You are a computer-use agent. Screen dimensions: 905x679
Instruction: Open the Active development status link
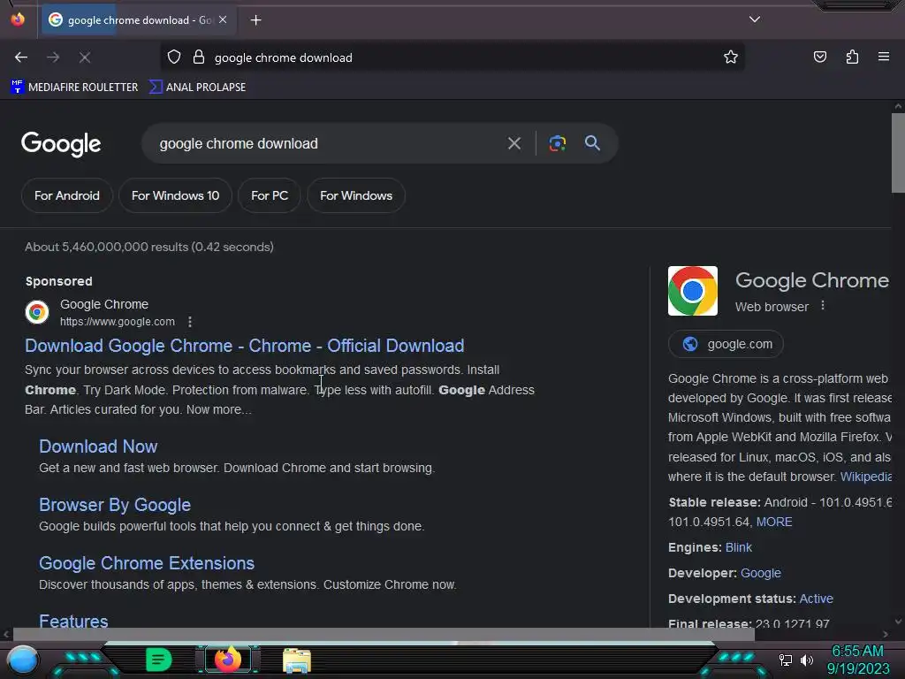coord(816,599)
